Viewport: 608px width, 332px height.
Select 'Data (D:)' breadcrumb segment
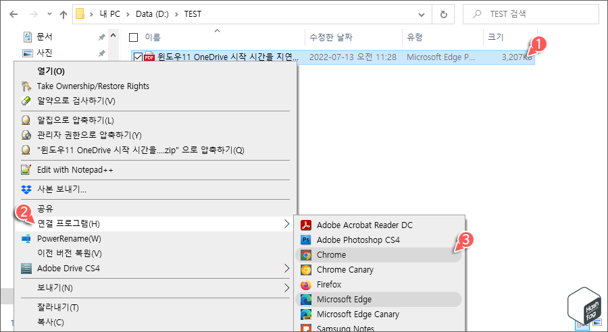(x=152, y=14)
